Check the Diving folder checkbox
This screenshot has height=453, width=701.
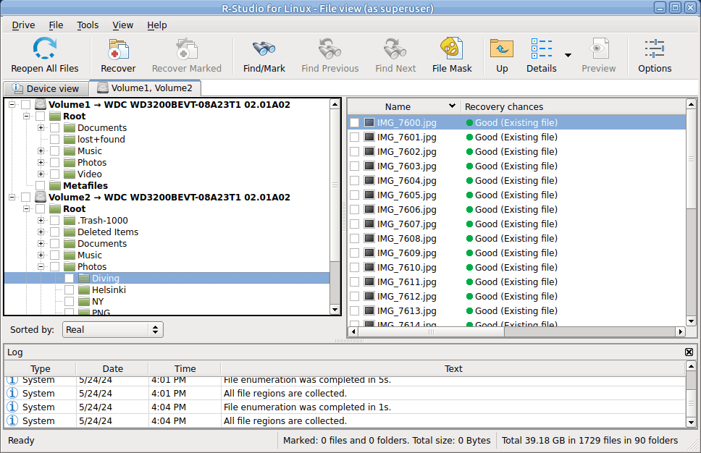click(x=69, y=278)
